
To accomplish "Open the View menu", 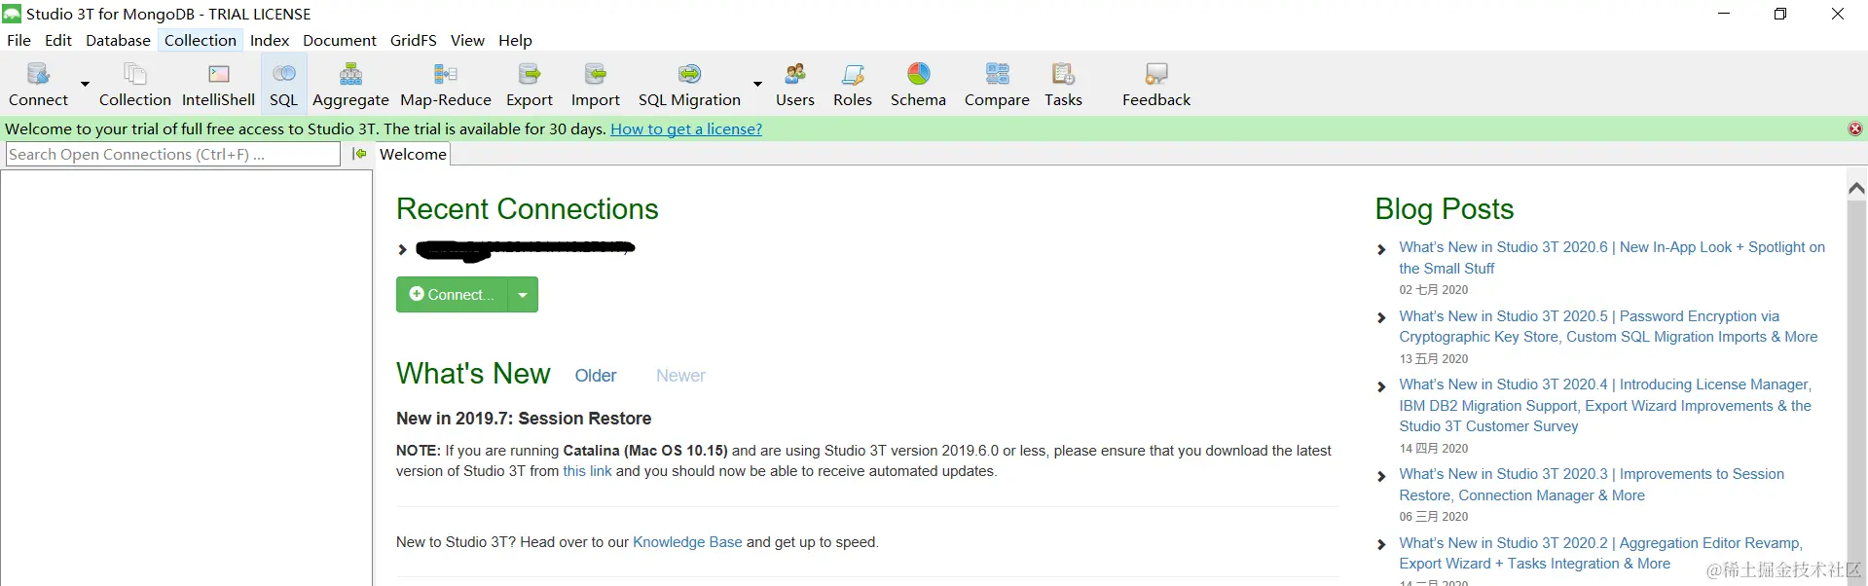I will 467,40.
